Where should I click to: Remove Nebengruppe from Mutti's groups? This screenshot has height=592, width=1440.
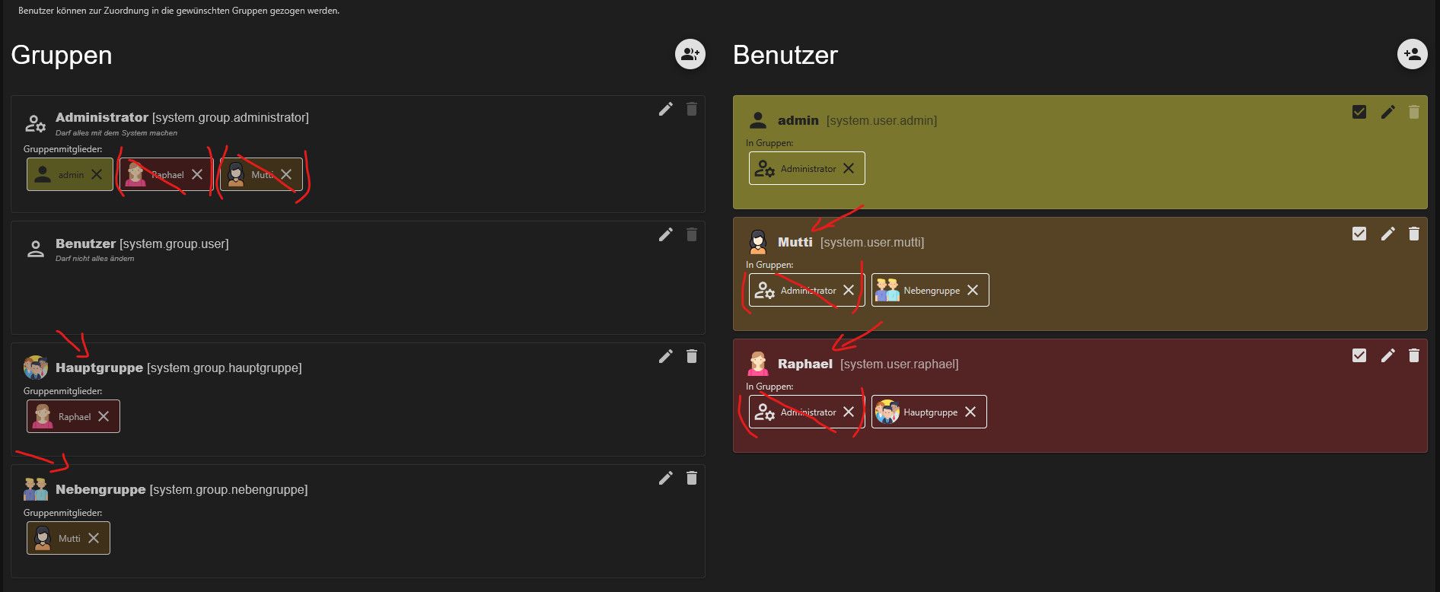[x=973, y=290]
